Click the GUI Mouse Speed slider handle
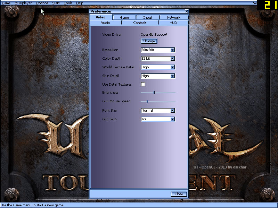 coord(147,102)
